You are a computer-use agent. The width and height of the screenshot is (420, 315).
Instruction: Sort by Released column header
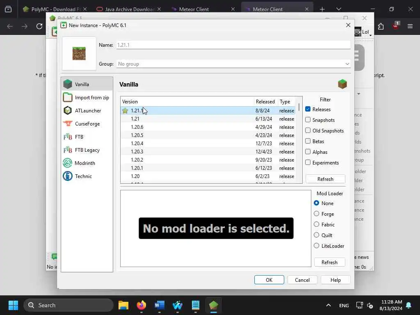tap(265, 102)
